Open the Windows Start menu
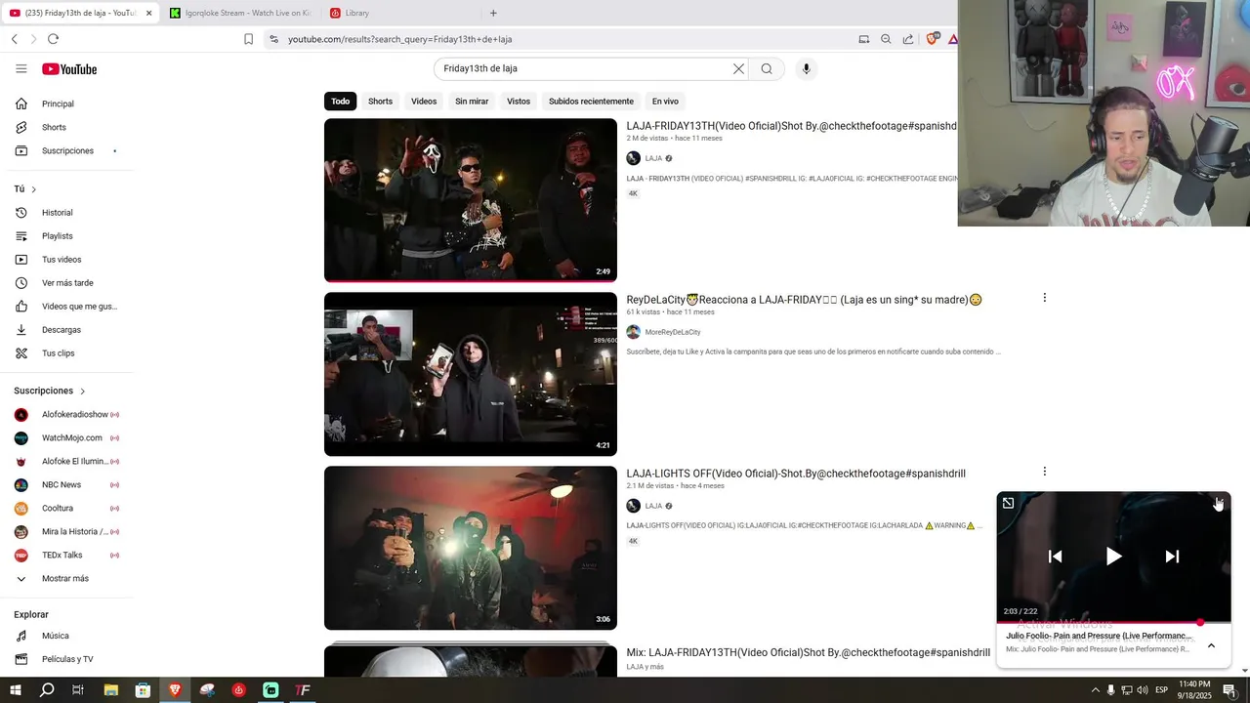 click(x=15, y=690)
